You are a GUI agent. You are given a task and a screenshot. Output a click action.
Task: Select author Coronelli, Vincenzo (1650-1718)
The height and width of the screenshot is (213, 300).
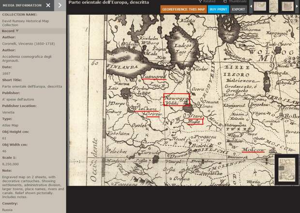[x=29, y=44]
